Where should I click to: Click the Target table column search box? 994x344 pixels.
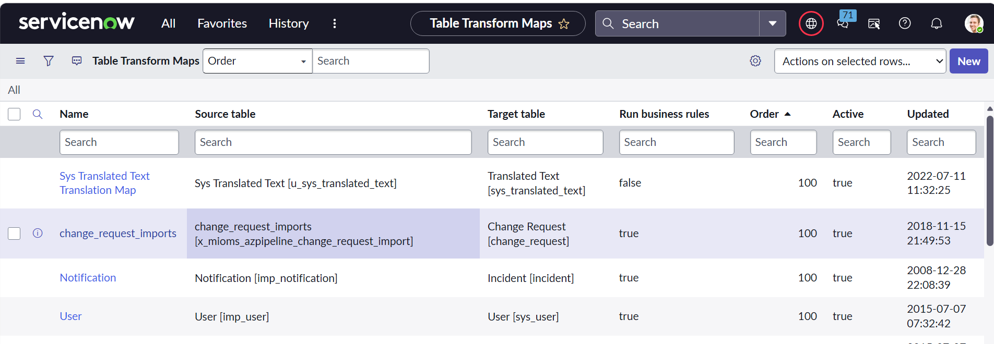tap(545, 142)
